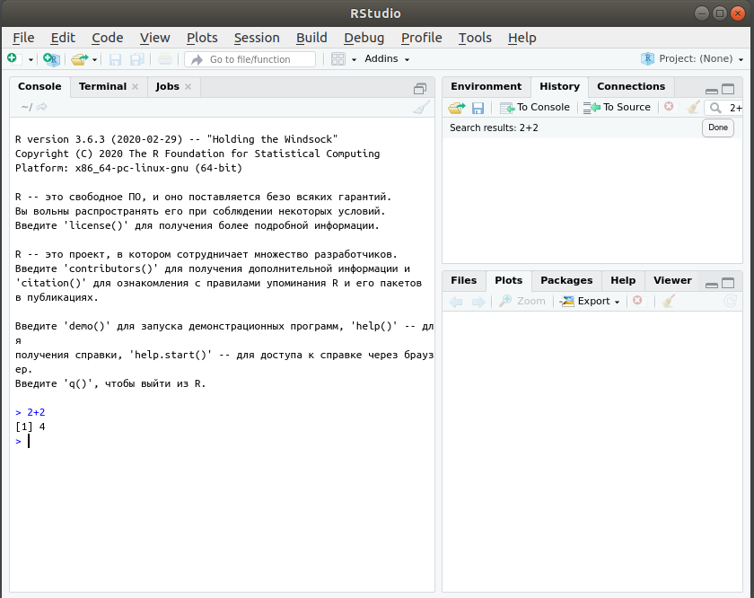Switch to the Connections tab
The width and height of the screenshot is (754, 598).
point(631,86)
